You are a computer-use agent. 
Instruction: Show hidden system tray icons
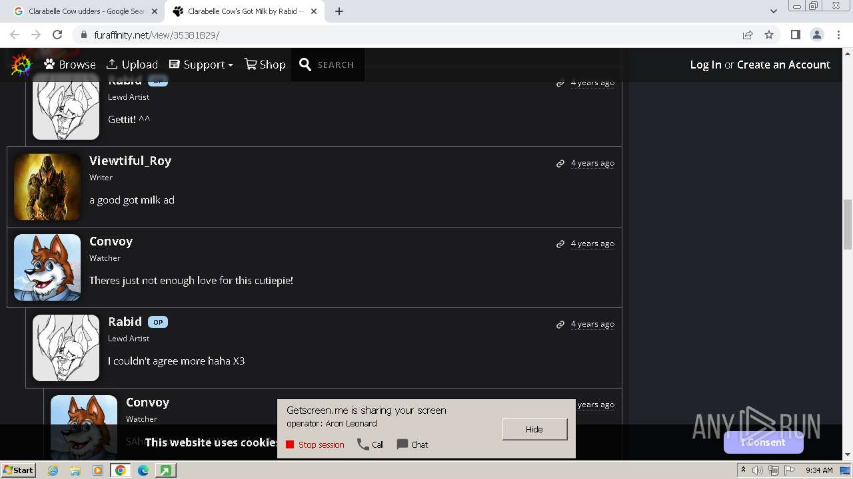pos(743,470)
